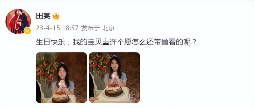
Task: Click the cake in the second photo
Action: click(x=114, y=90)
